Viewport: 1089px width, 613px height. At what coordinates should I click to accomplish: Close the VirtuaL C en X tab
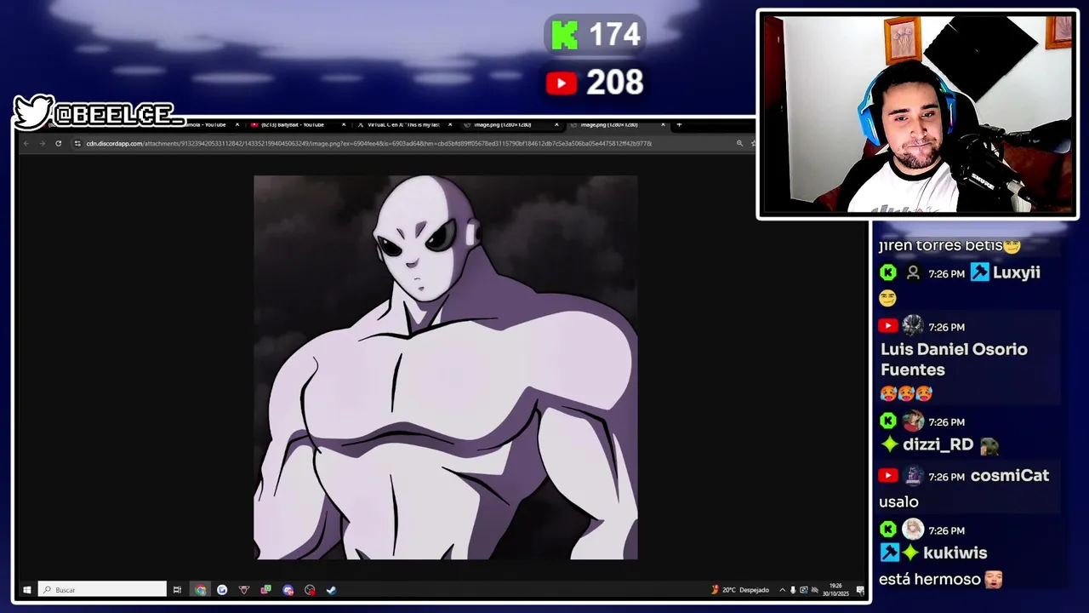(x=450, y=125)
